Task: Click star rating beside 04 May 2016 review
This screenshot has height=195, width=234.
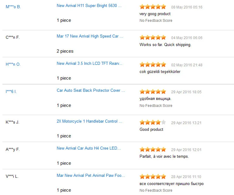Action: 153,37
